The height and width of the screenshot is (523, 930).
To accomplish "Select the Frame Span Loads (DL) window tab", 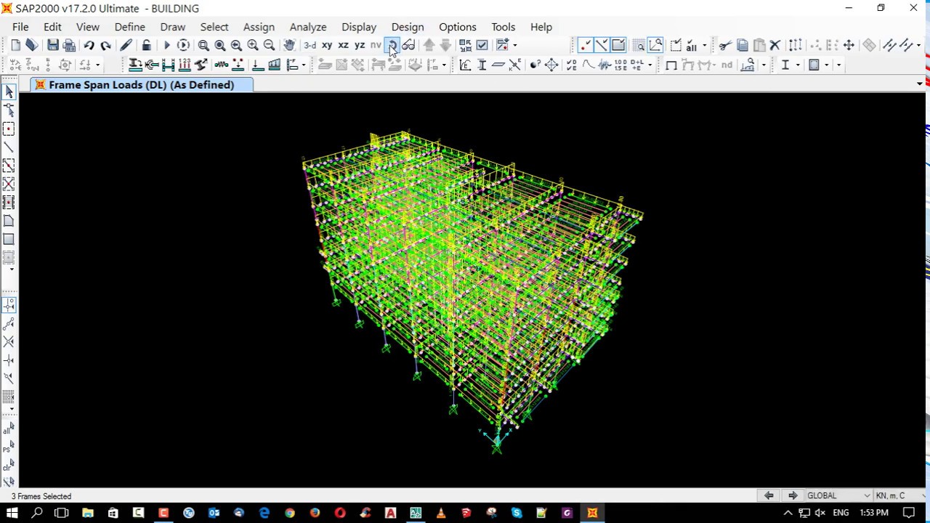I will tap(142, 85).
